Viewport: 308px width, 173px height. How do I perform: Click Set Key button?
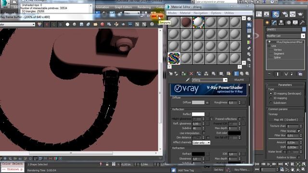coord(218,170)
